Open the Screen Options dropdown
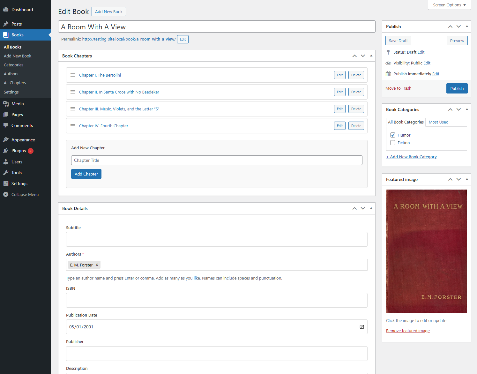The image size is (477, 374). pyautogui.click(x=449, y=5)
